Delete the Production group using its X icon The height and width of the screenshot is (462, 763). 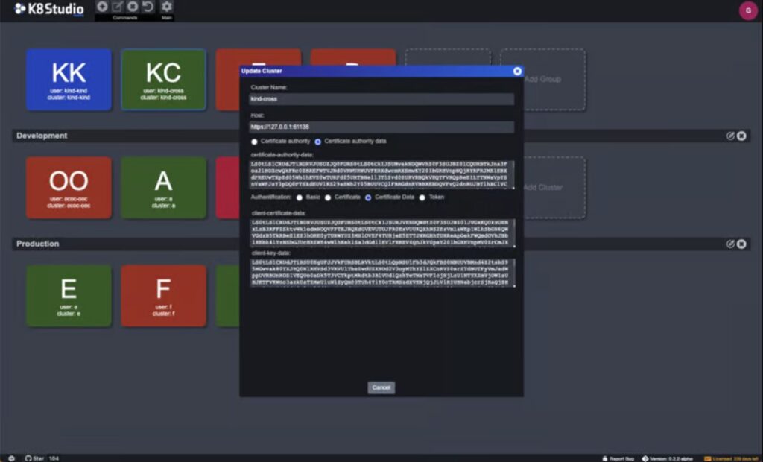(x=741, y=244)
